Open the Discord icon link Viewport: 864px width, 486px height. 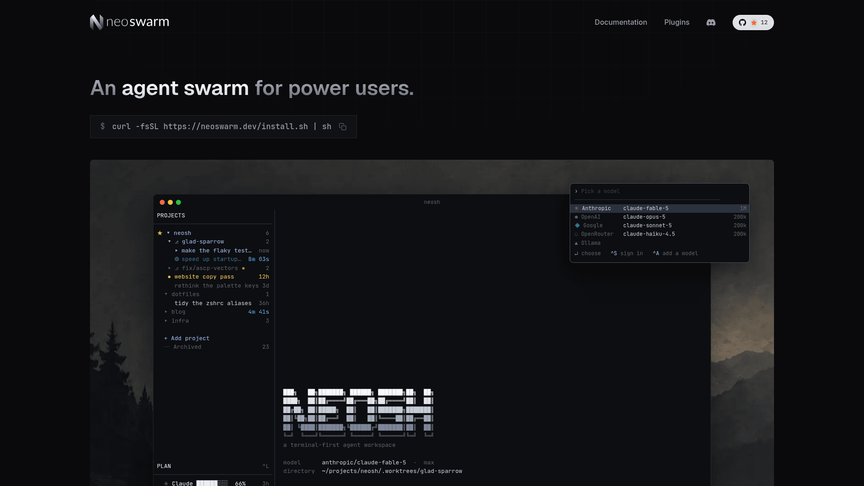coord(711,22)
